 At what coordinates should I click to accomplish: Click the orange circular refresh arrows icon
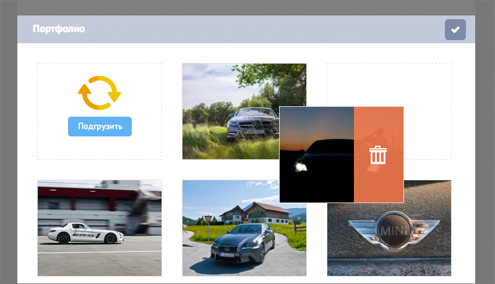tap(100, 93)
